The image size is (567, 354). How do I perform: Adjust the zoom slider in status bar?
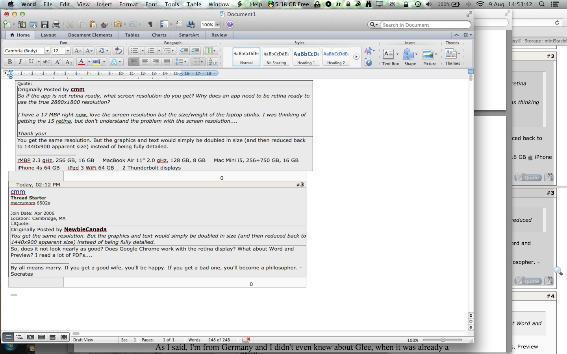[443, 340]
